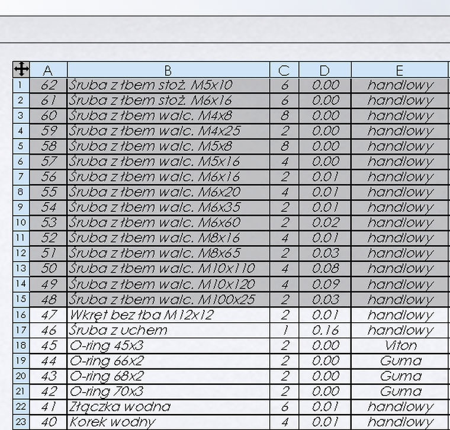The width and height of the screenshot is (450, 430).
Task: Select column D header
Action: (x=325, y=70)
